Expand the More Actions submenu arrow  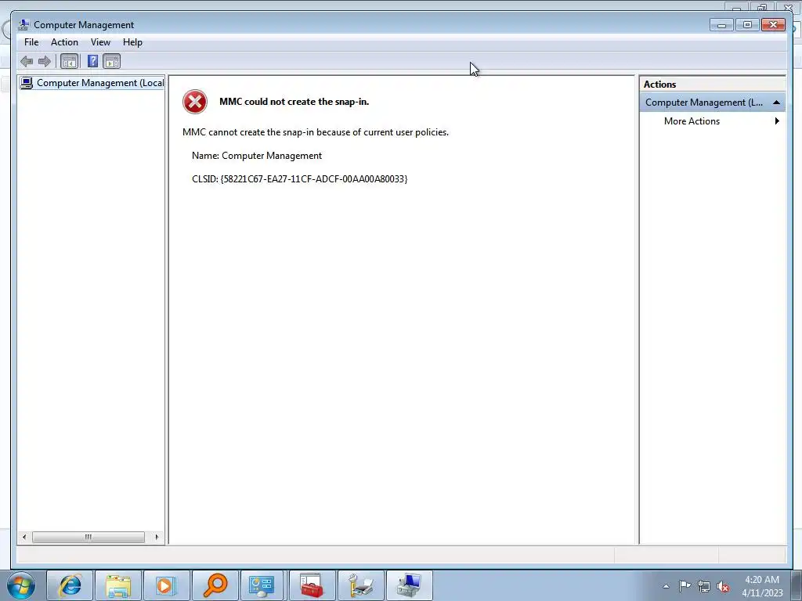coord(777,121)
